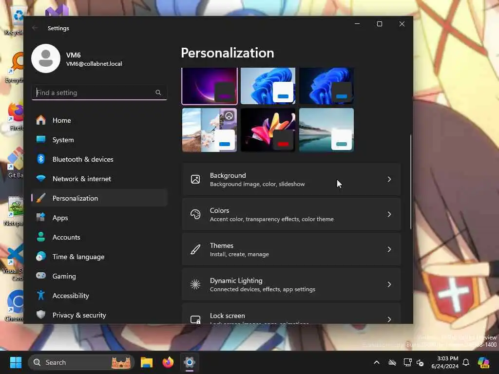The height and width of the screenshot is (374, 499).
Task: Open the Home settings page
Action: [x=99, y=120]
